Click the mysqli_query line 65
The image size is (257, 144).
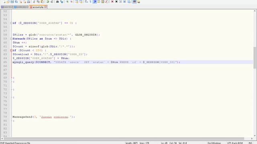96,62
